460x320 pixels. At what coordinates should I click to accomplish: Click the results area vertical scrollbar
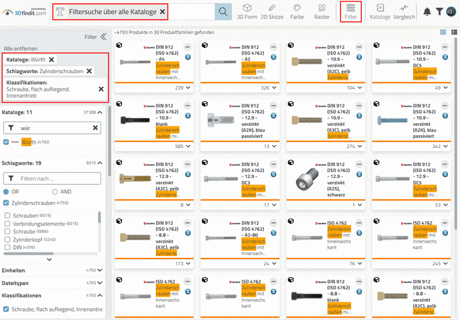pyautogui.click(x=456, y=134)
